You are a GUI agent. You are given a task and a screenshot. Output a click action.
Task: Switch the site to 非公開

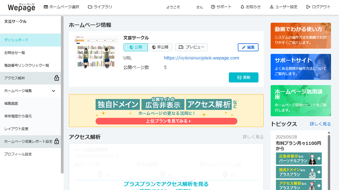[x=160, y=47]
